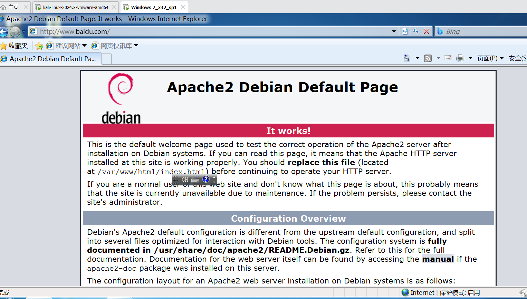Click the Internet zone globe in status bar

[x=405, y=292]
